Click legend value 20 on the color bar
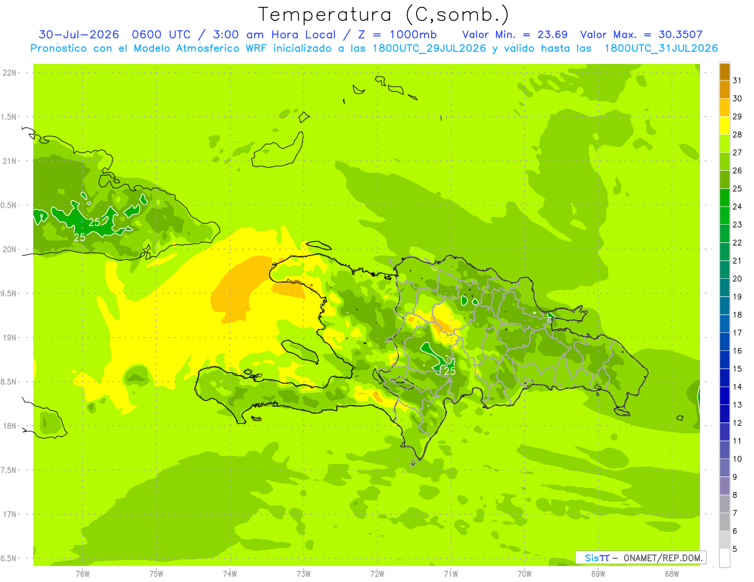Viewport: 754px width, 582px height. [738, 279]
